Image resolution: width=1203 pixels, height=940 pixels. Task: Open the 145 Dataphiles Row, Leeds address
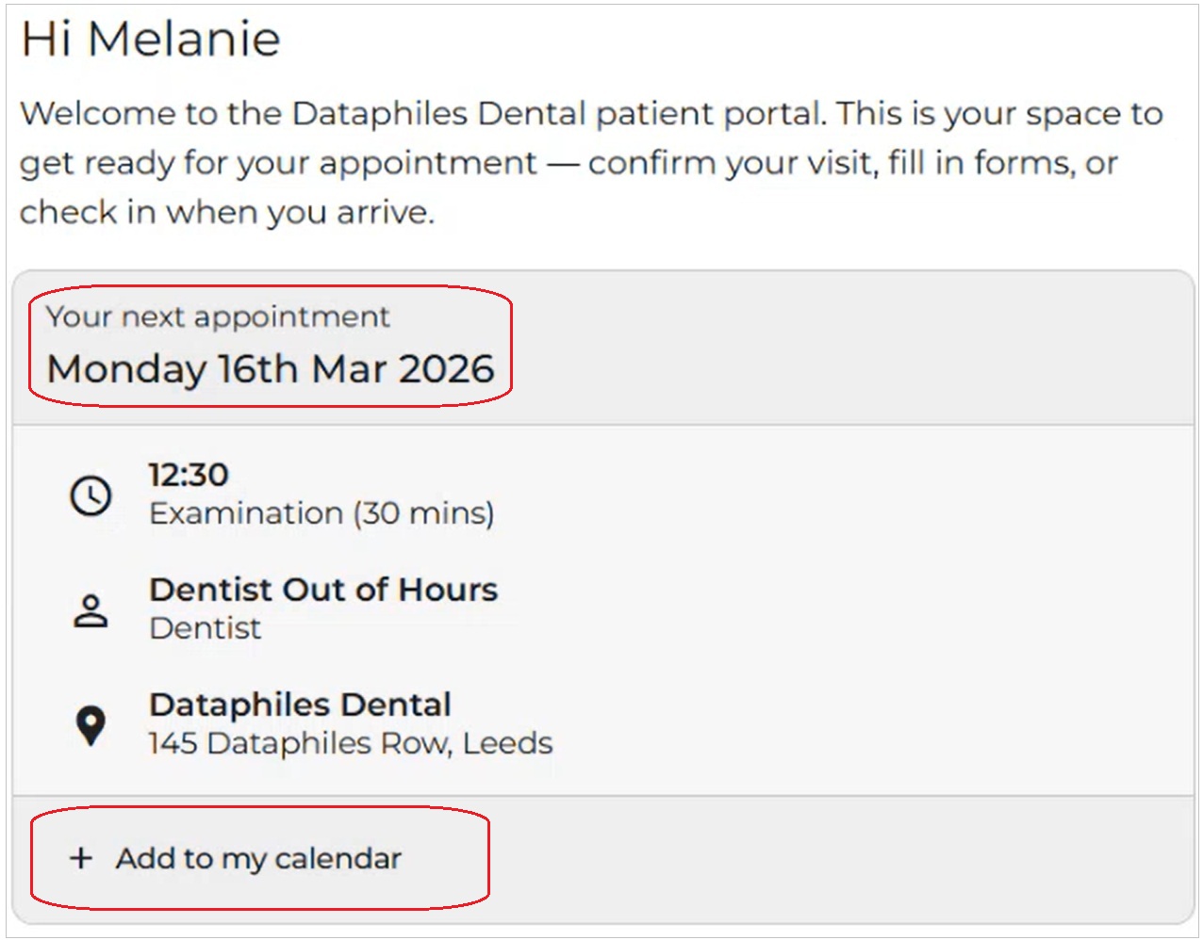click(x=351, y=743)
